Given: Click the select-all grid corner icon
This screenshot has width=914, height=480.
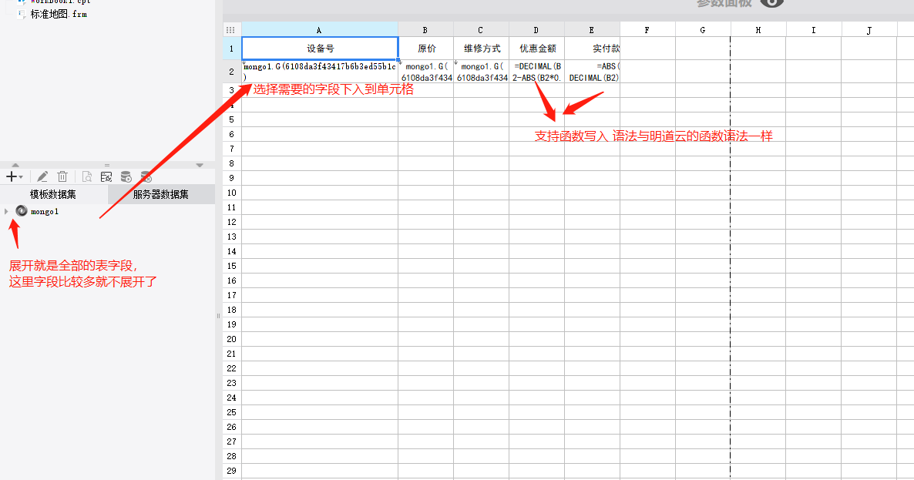Looking at the screenshot, I should (x=230, y=30).
